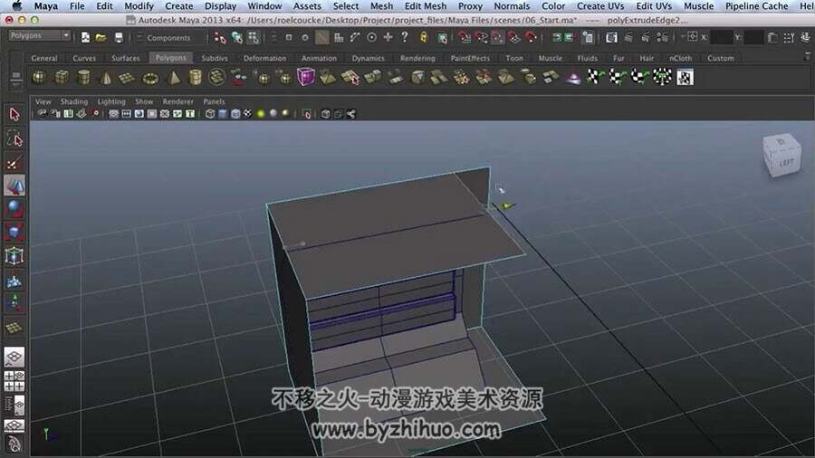This screenshot has height=458, width=815.
Task: Click the UV texture editor shelf icon
Action: pyautogui.click(x=686, y=77)
